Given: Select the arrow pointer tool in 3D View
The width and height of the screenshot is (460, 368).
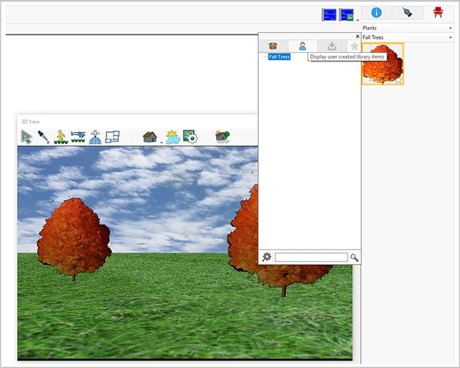Looking at the screenshot, I should 26,137.
